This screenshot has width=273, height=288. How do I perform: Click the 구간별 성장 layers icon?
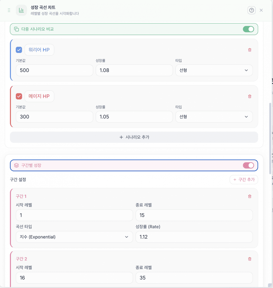tap(16, 165)
